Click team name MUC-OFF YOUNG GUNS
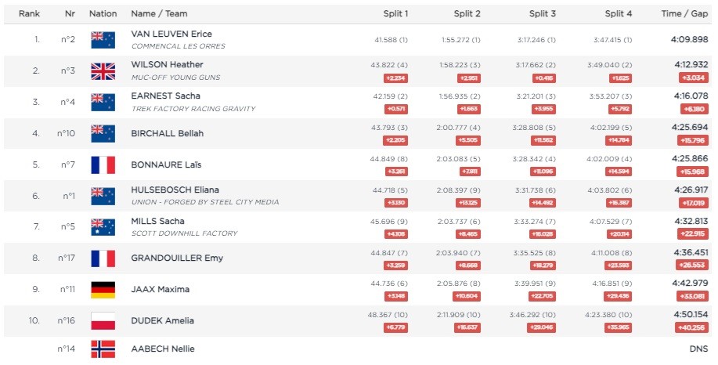The width and height of the screenshot is (718, 365). pos(176,78)
